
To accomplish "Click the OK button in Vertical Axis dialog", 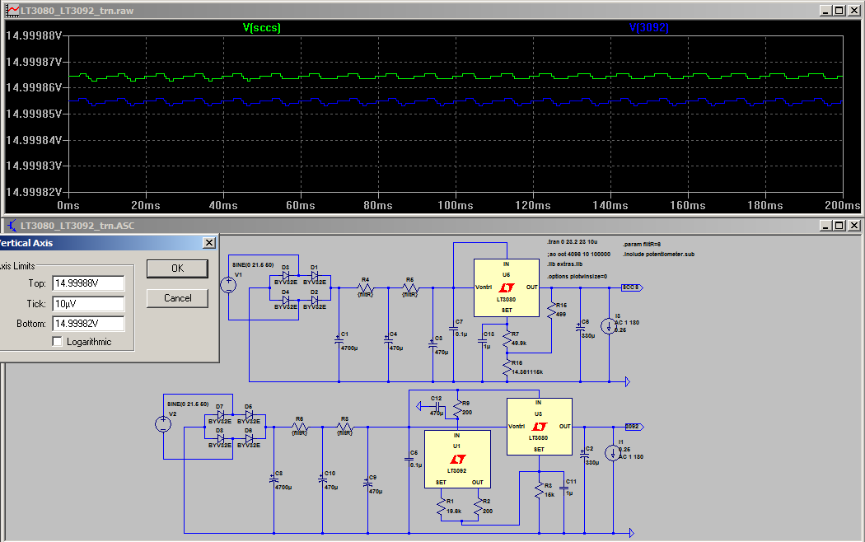I will pyautogui.click(x=177, y=269).
